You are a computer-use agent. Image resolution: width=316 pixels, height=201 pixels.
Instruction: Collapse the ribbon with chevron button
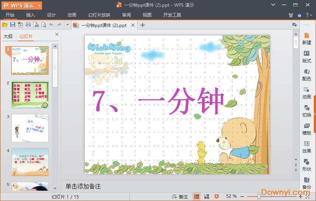pos(273,5)
